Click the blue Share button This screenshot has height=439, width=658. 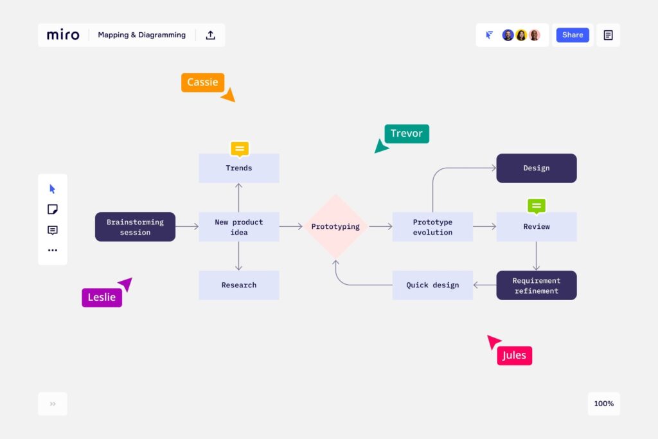[573, 35]
